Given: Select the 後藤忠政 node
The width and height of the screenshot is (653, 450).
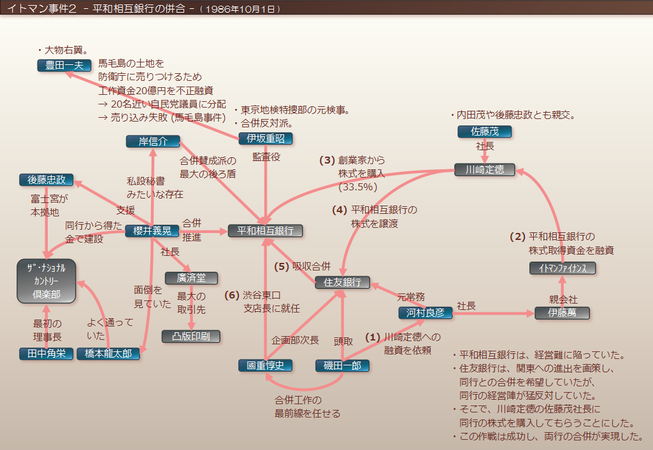Looking at the screenshot, I should tap(47, 179).
